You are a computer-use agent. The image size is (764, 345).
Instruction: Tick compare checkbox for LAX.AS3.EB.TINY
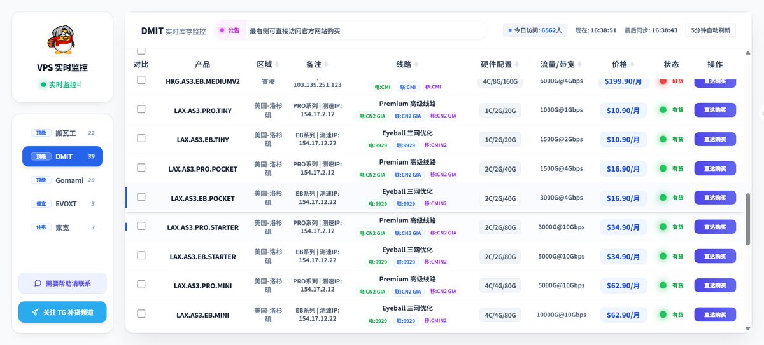[141, 138]
